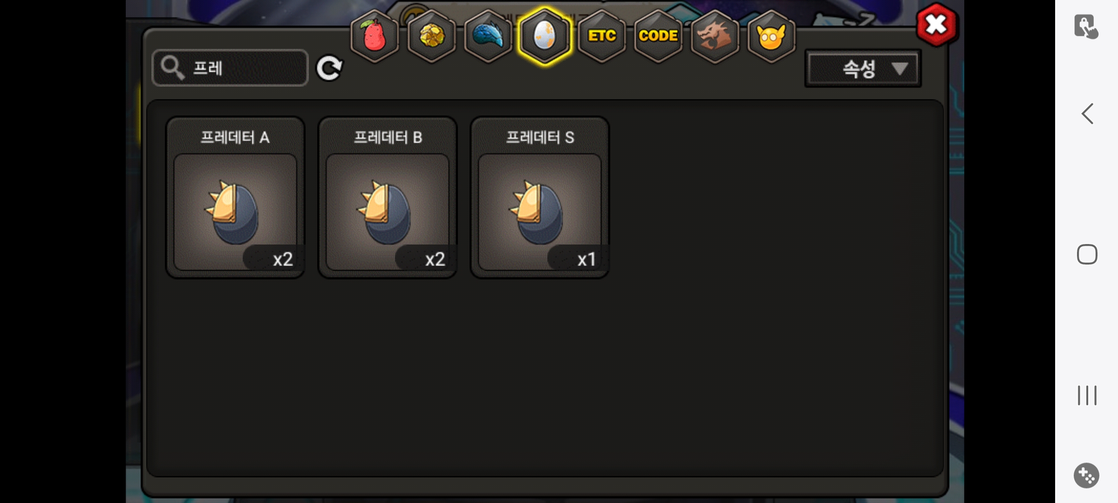Open the red fruit food category
The width and height of the screenshot is (1118, 503).
point(375,36)
